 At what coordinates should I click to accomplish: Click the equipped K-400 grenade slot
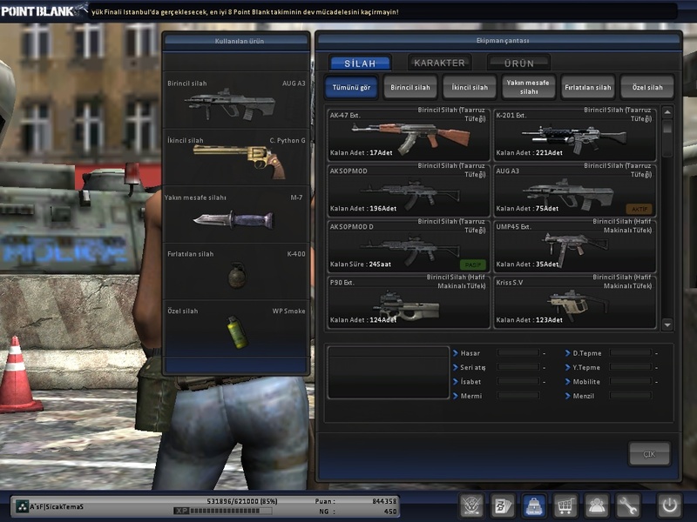click(x=236, y=271)
